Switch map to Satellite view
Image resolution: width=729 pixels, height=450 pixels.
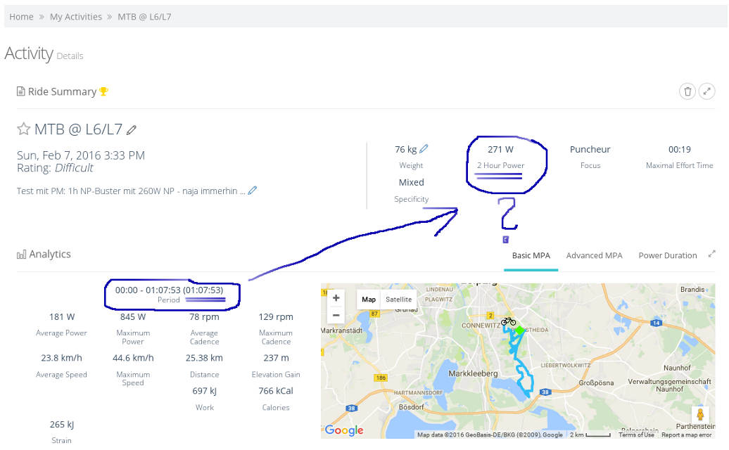398,299
